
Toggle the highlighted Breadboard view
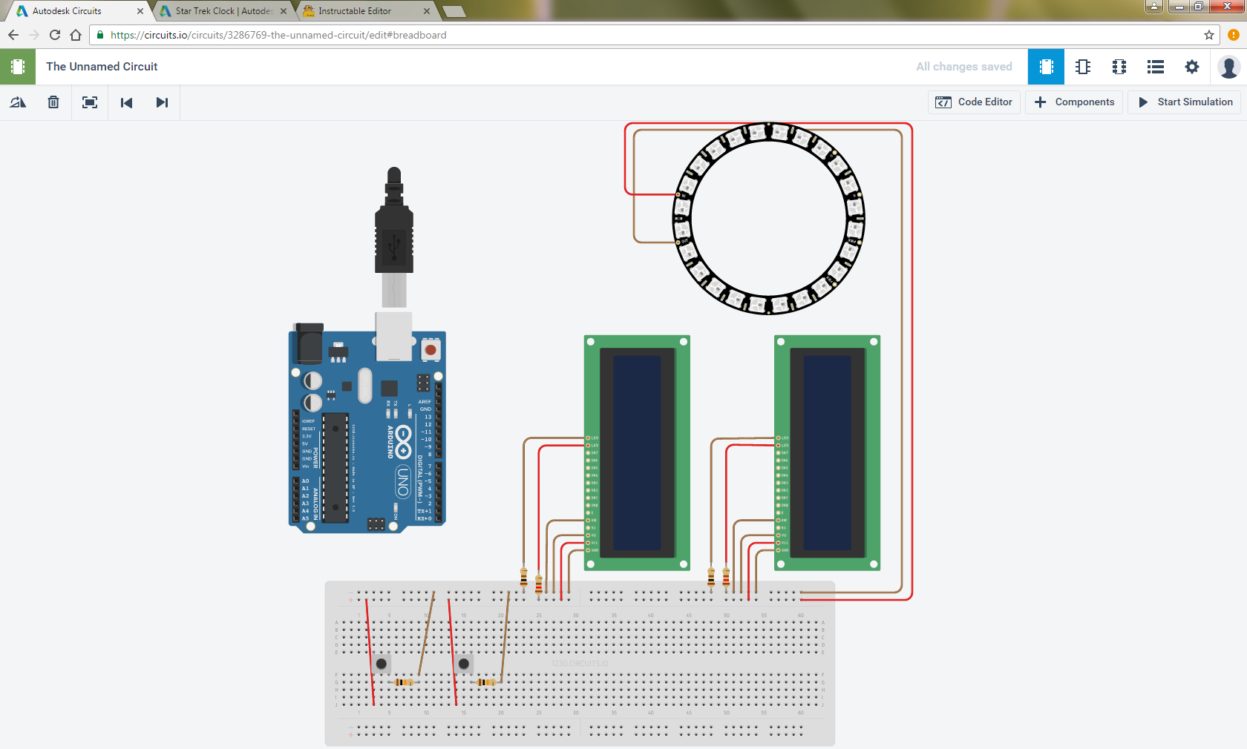[1046, 67]
